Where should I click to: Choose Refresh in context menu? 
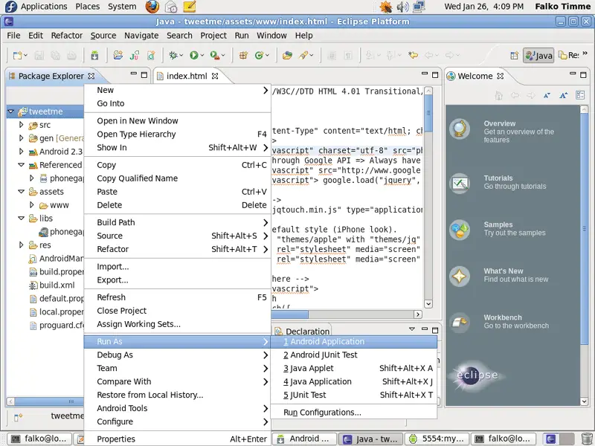click(x=177, y=297)
